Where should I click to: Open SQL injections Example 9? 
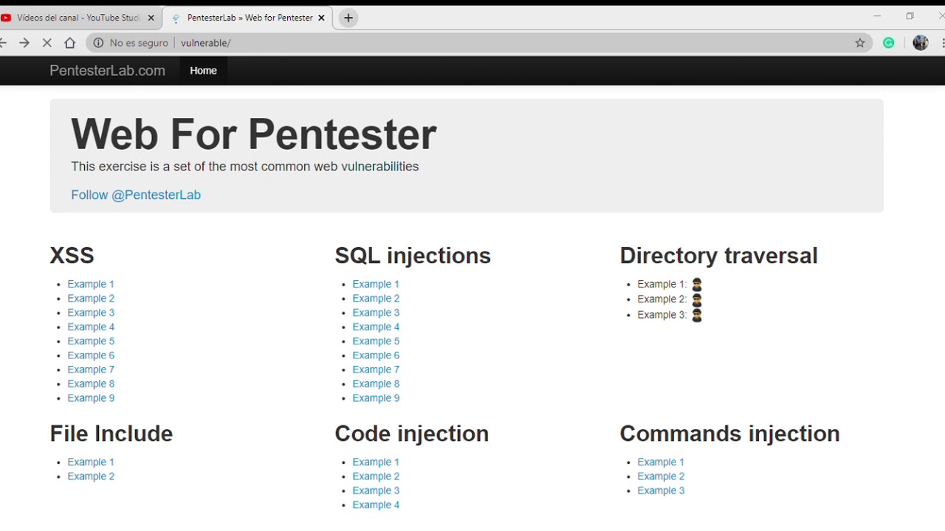pyautogui.click(x=376, y=398)
